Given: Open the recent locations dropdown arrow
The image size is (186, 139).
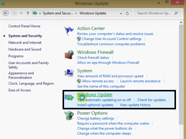Looking at the screenshot, I should coord(21,13).
